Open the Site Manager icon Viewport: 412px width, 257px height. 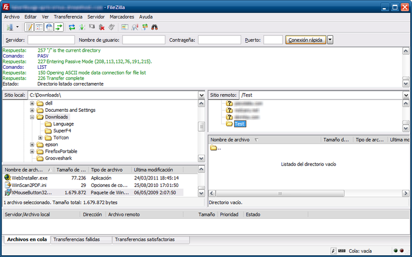click(10, 27)
